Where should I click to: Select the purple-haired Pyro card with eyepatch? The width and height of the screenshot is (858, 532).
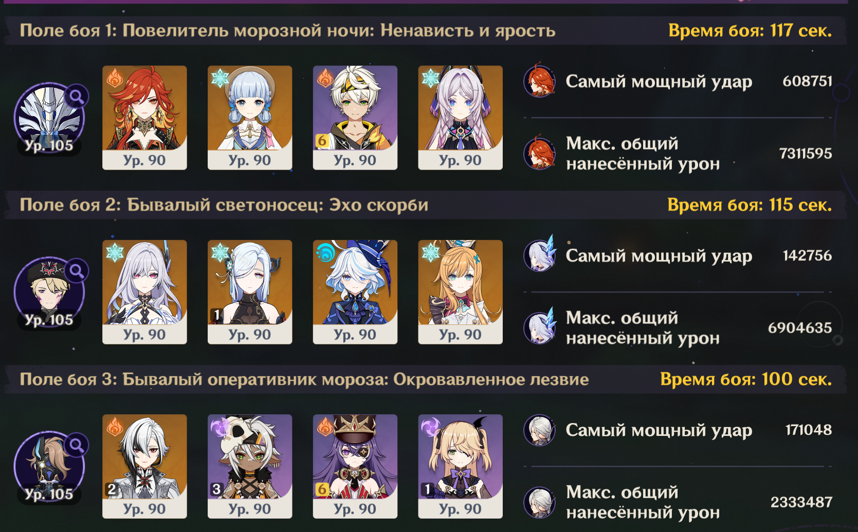pos(355,466)
